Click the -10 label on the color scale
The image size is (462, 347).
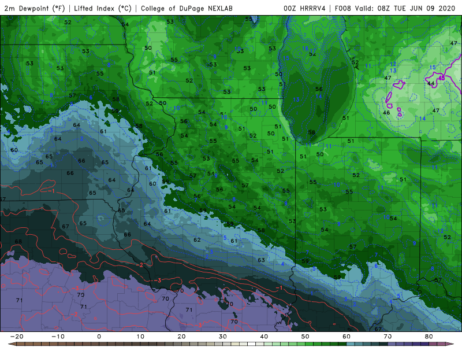(x=58, y=337)
